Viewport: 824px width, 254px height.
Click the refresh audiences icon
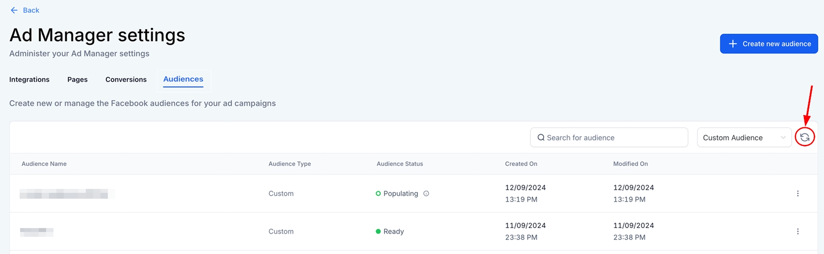(x=804, y=138)
